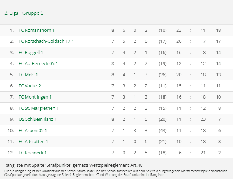View the FC Montlingen 1 team page

(x=35, y=97)
